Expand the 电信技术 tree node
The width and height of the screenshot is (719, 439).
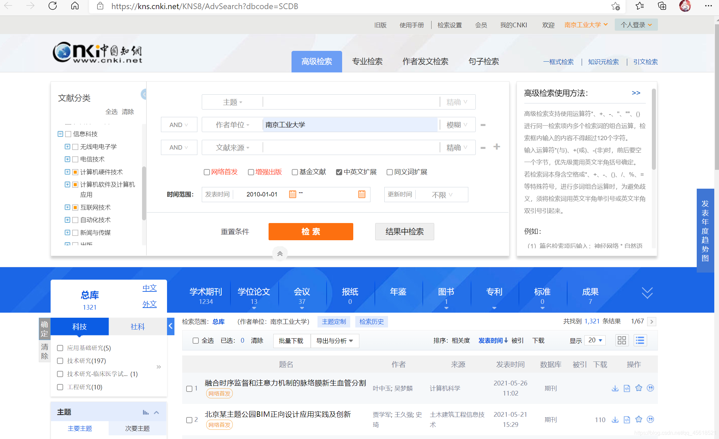click(67, 159)
